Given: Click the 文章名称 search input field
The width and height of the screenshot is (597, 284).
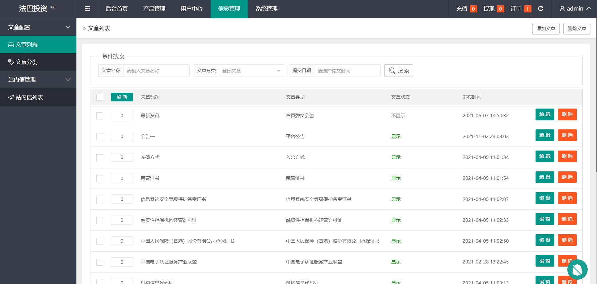Looking at the screenshot, I should (x=156, y=71).
